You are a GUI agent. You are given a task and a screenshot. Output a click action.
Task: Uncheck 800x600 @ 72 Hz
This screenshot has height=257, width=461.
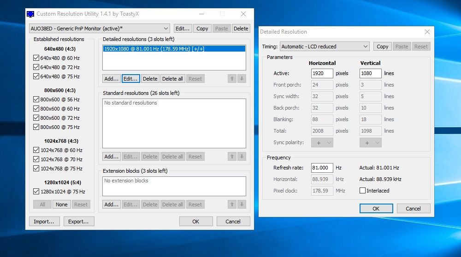tap(36, 118)
